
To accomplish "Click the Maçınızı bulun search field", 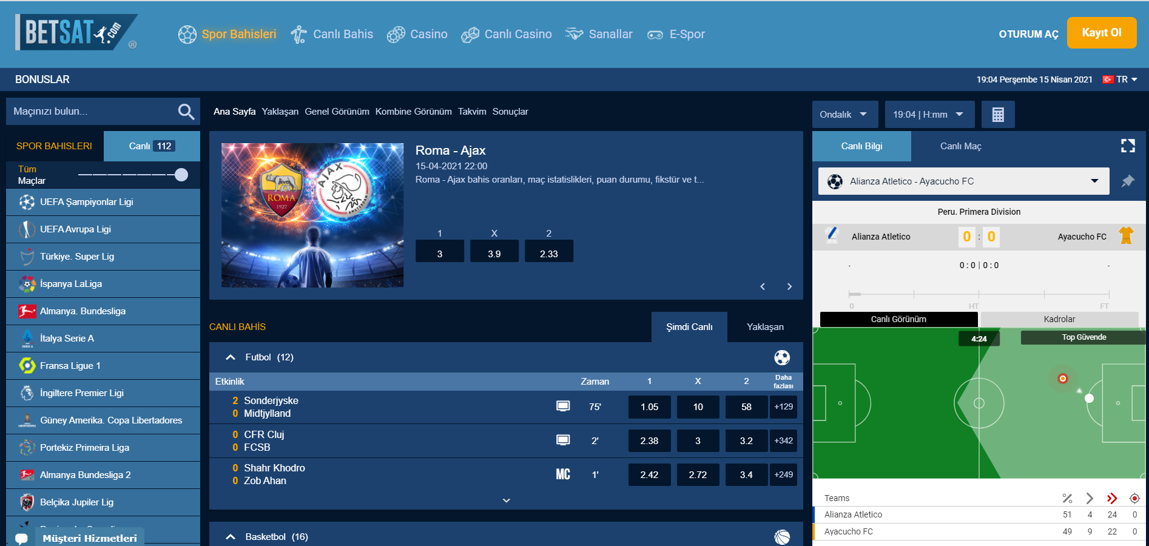I will (x=91, y=112).
